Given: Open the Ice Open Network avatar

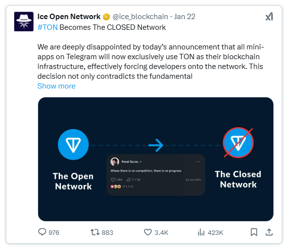Looking at the screenshot, I should click(24, 22).
